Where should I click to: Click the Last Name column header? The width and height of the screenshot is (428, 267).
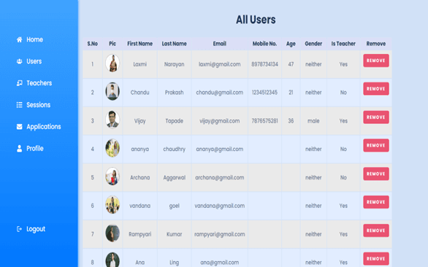[x=174, y=44]
